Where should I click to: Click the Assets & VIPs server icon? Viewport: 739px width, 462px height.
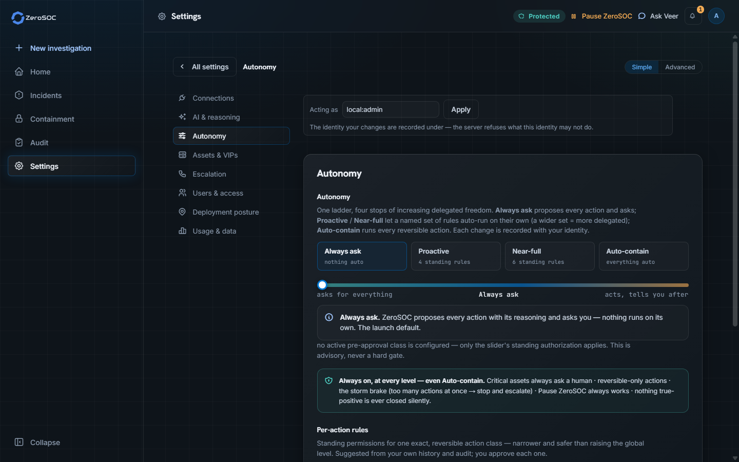[x=182, y=155]
